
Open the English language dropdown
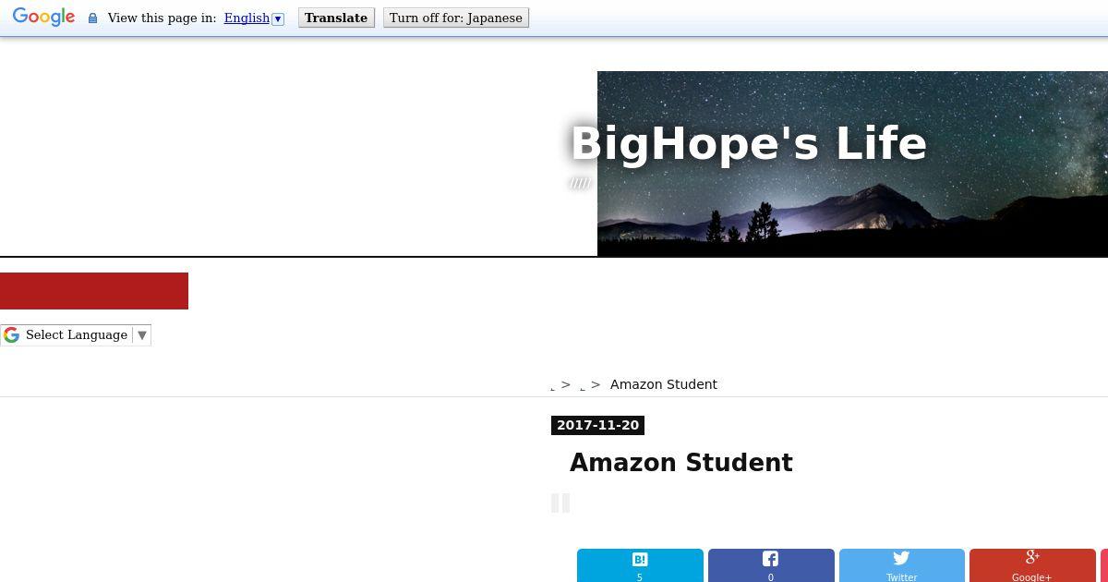click(x=254, y=18)
